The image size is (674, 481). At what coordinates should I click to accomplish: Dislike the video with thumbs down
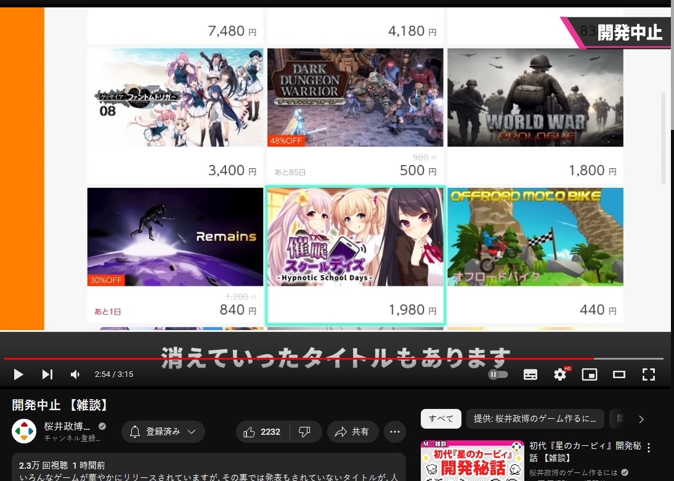(304, 432)
